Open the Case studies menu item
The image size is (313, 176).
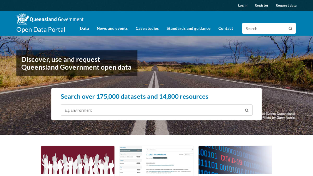147,28
